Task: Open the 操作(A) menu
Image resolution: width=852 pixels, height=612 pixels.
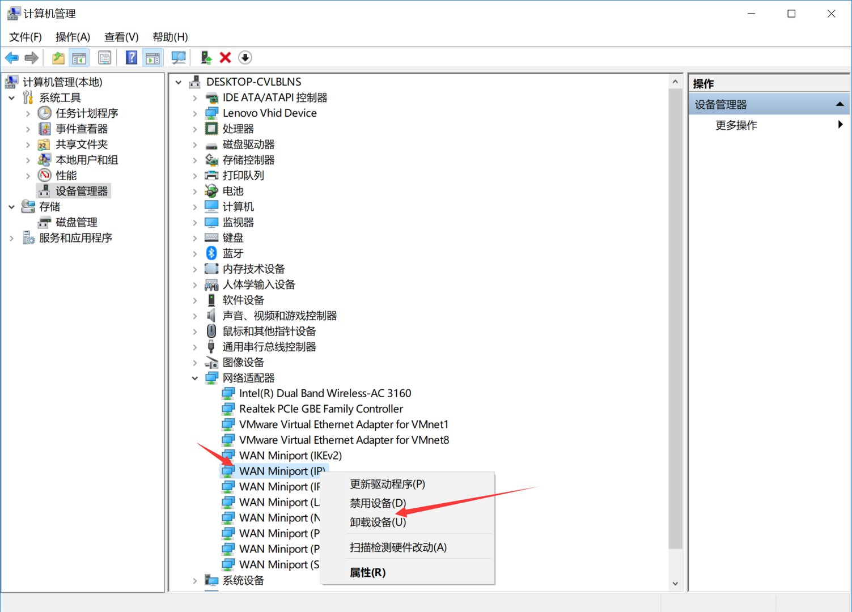Action: (x=73, y=37)
